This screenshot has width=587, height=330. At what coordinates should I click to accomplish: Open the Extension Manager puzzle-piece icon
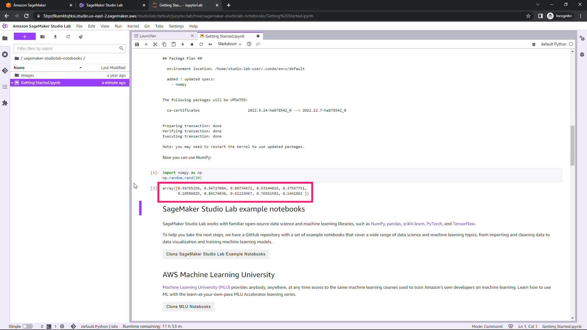coord(5,103)
